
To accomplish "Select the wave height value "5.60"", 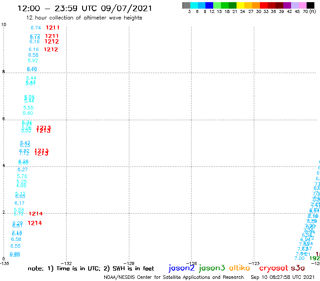I will point(28,113).
